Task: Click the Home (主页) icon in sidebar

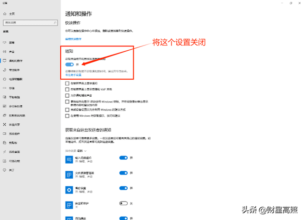Action: click(x=4, y=14)
